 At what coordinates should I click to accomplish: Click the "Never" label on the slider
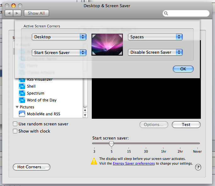(197, 151)
